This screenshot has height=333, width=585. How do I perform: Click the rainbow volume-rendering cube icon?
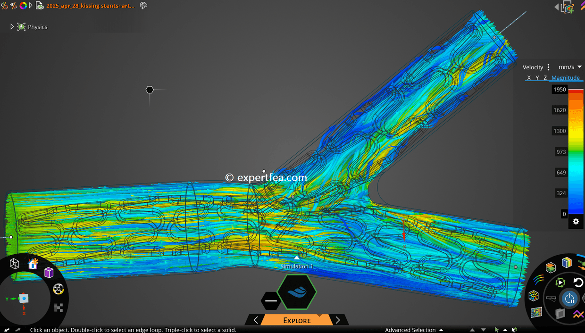point(567,262)
